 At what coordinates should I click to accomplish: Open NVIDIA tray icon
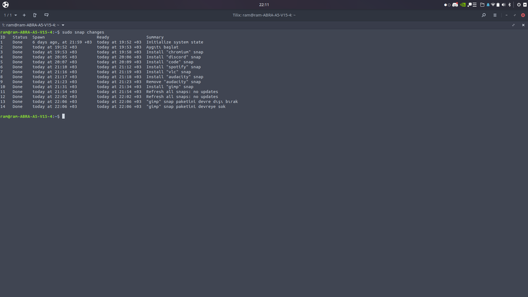click(463, 5)
